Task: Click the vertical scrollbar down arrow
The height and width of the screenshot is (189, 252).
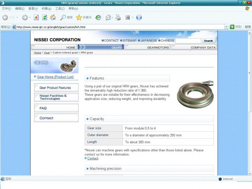Action: [x=249, y=174]
